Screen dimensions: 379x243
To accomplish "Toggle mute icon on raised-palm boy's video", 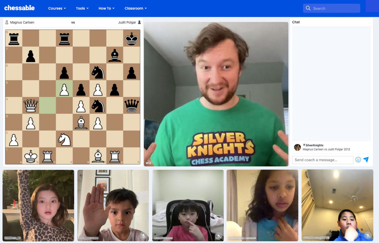I will [x=143, y=236].
